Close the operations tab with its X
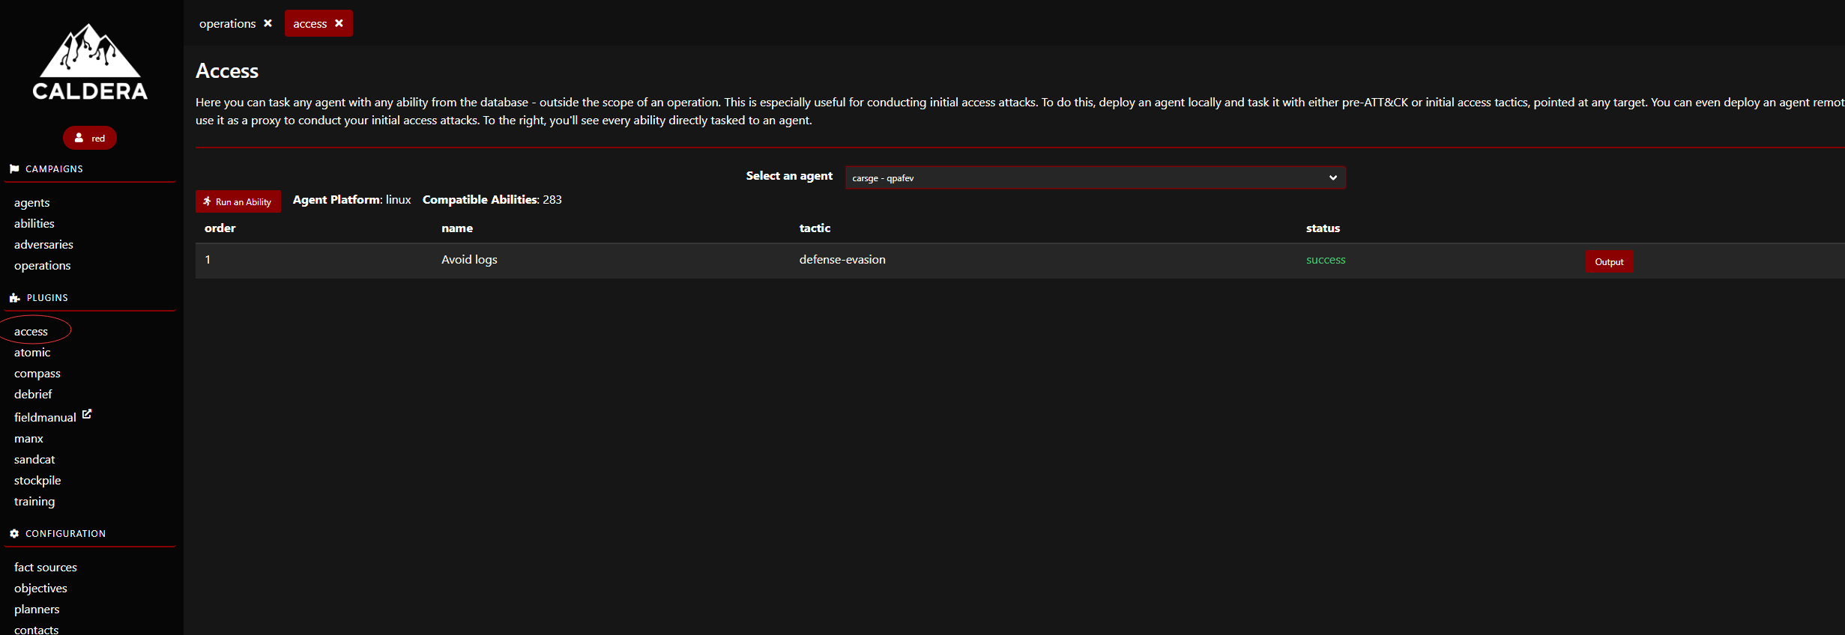 tap(268, 23)
